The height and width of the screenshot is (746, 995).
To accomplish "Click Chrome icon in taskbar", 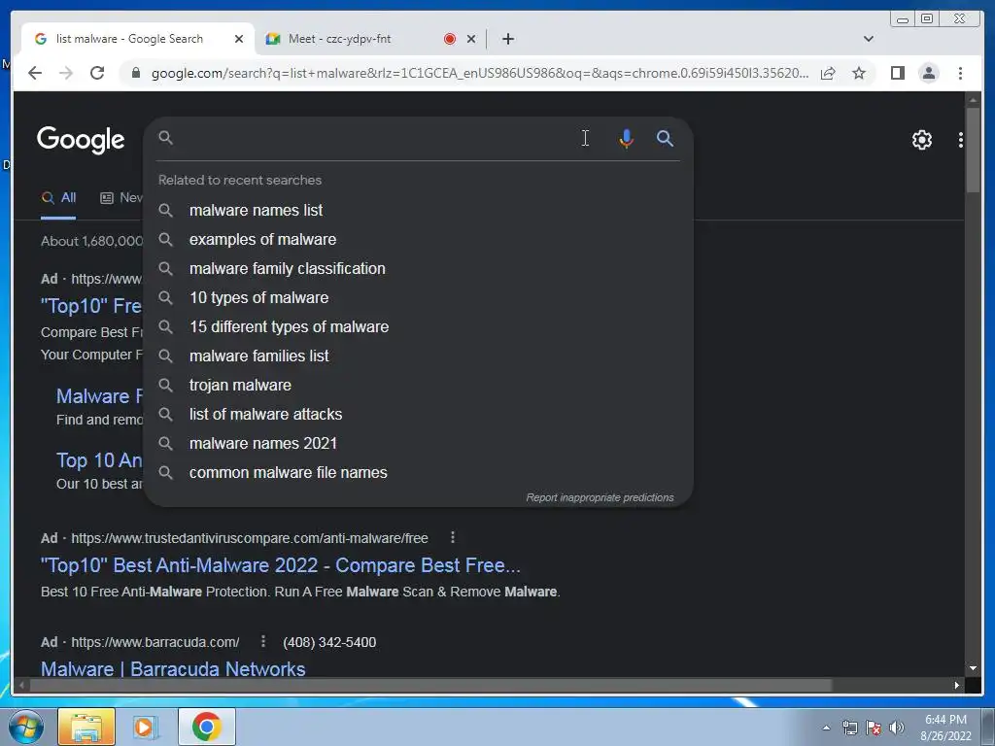I will coord(206,727).
